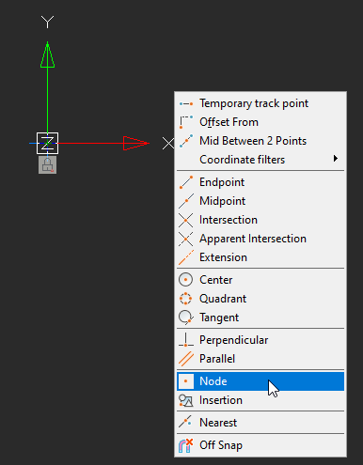
Task: Click the Center snap icon
Action: point(186,280)
